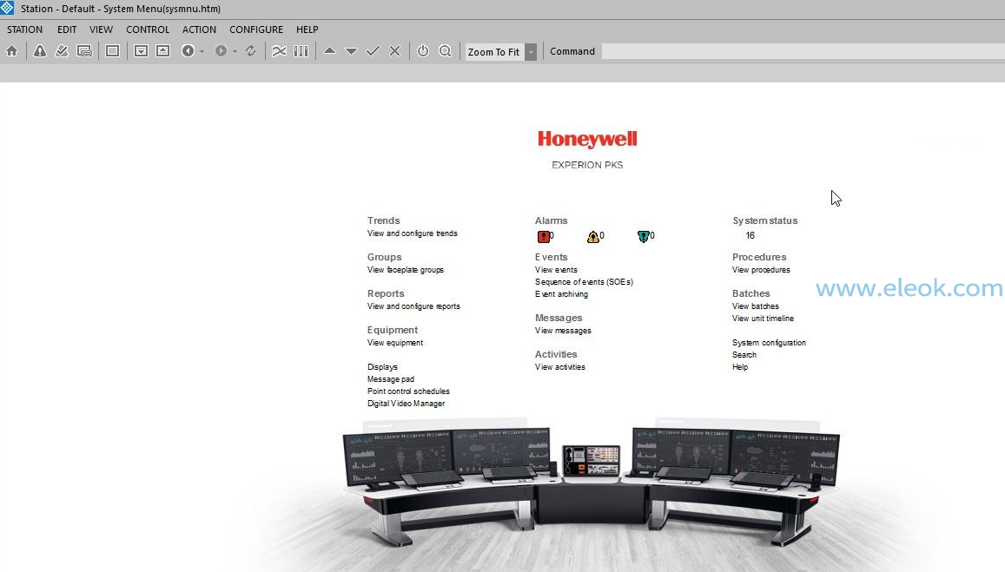Screen dimensions: 1005x572
Task: Click the System status count 16
Action: click(750, 236)
